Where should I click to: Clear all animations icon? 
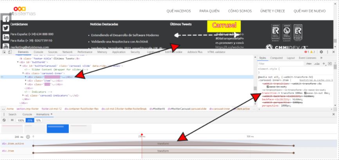[x=4, y=120]
